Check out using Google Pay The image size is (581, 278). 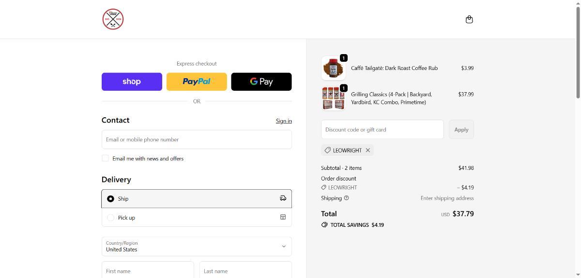261,82
